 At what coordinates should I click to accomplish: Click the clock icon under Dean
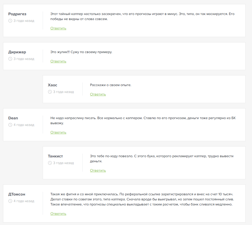coord(10,125)
